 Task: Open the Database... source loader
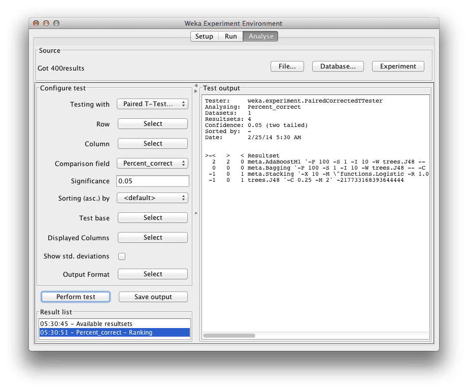pyautogui.click(x=338, y=66)
